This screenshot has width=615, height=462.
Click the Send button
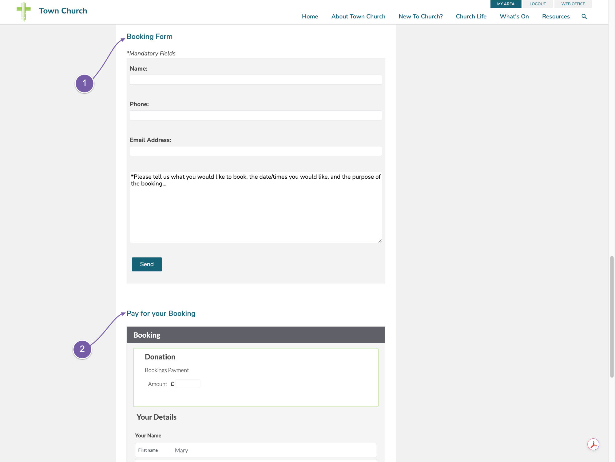147,264
